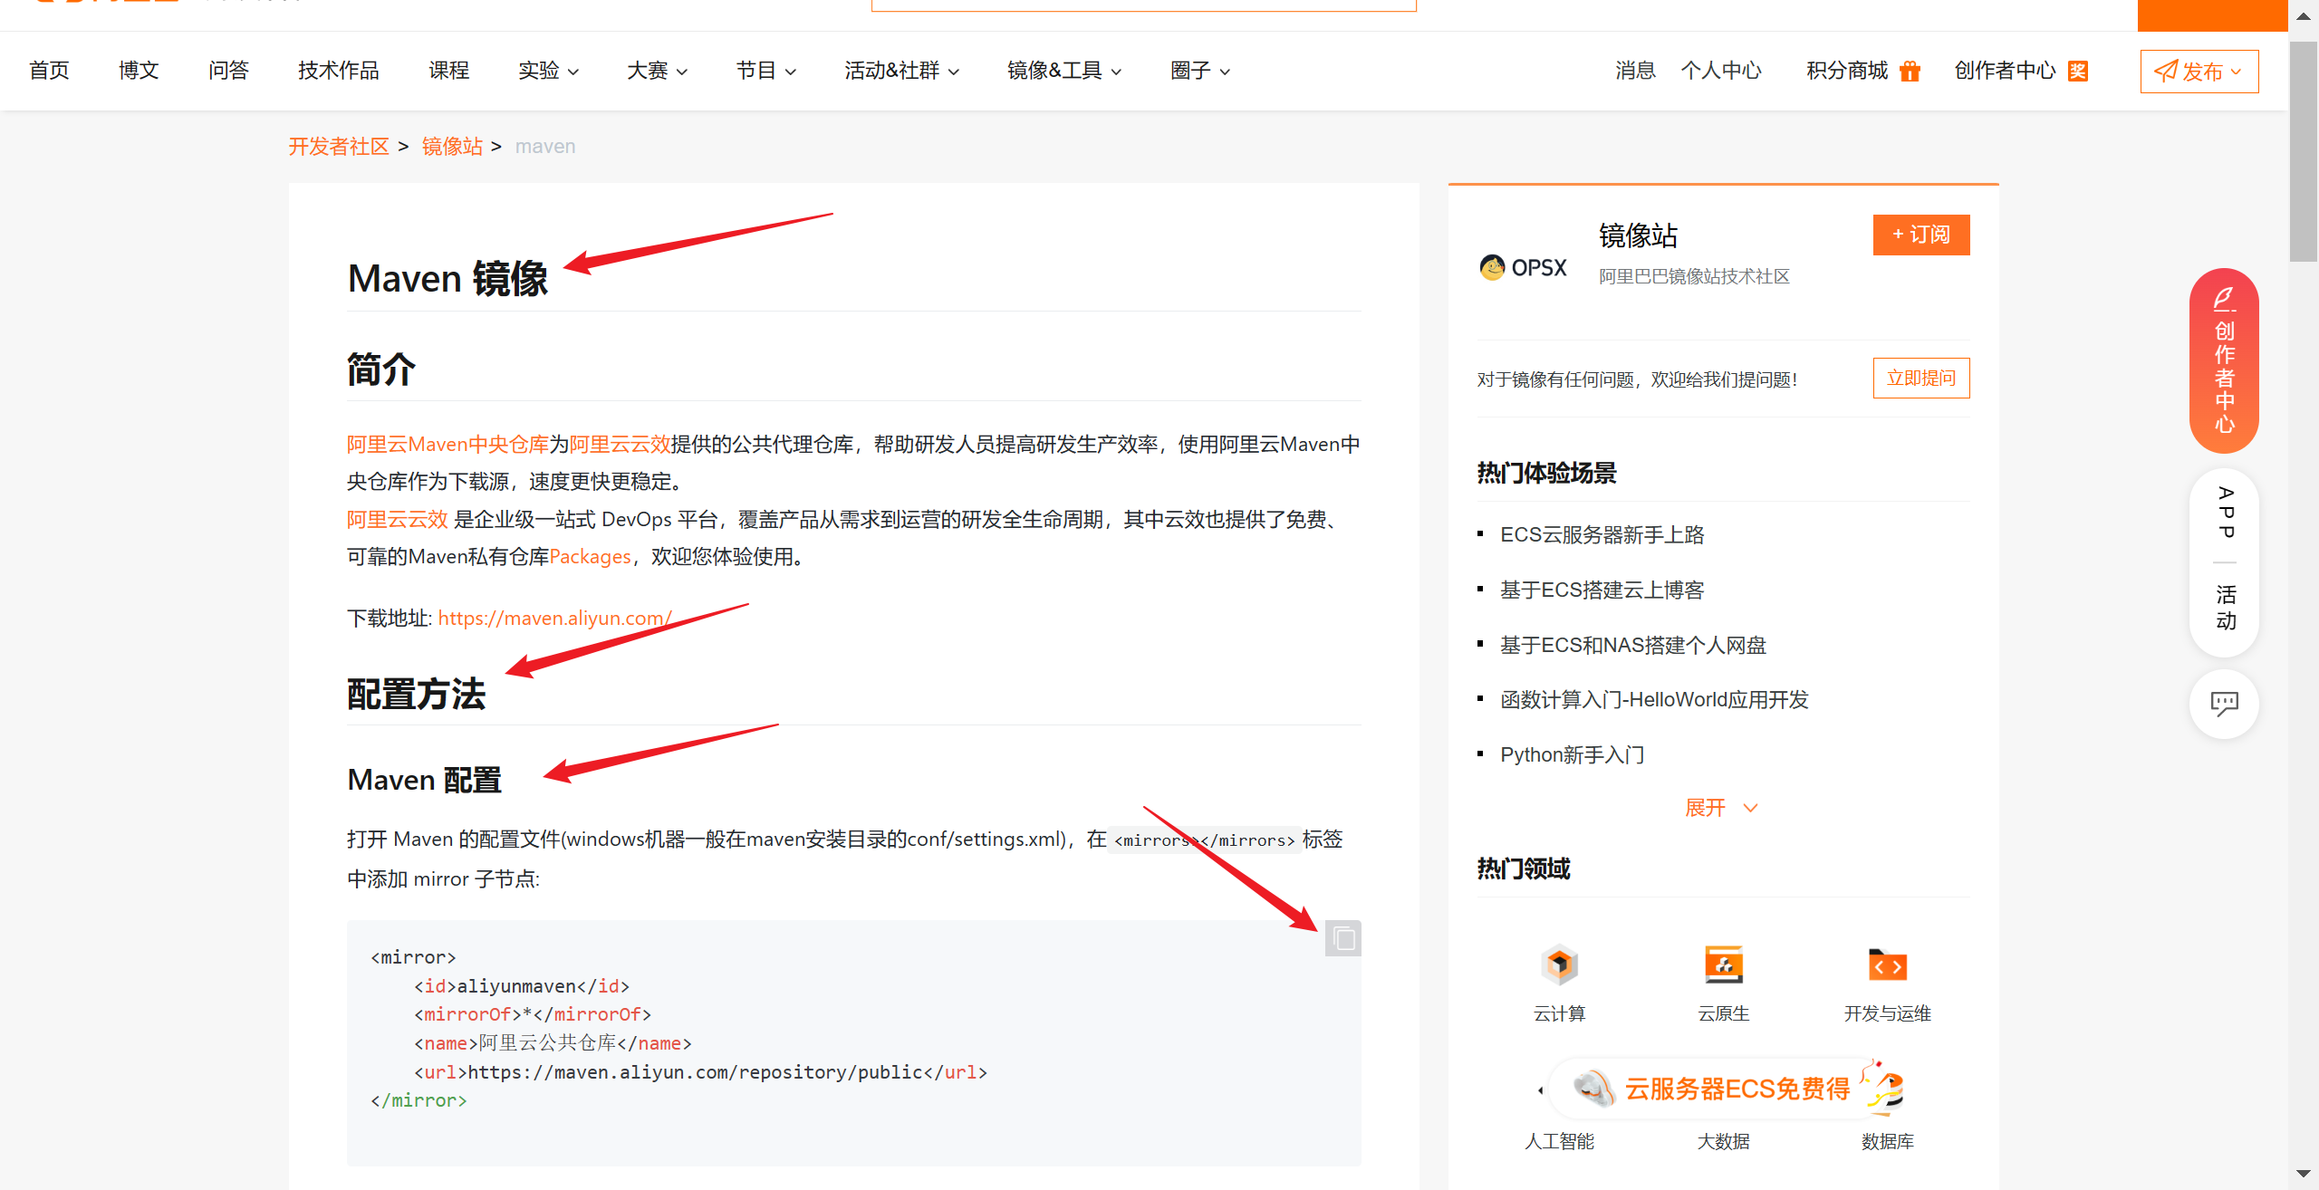Image resolution: width=2319 pixels, height=1190 pixels.
Task: Open the 活动&社群 dropdown
Action: click(901, 71)
